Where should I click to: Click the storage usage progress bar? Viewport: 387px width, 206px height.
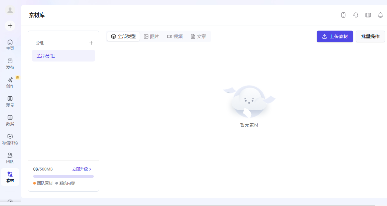point(63,176)
